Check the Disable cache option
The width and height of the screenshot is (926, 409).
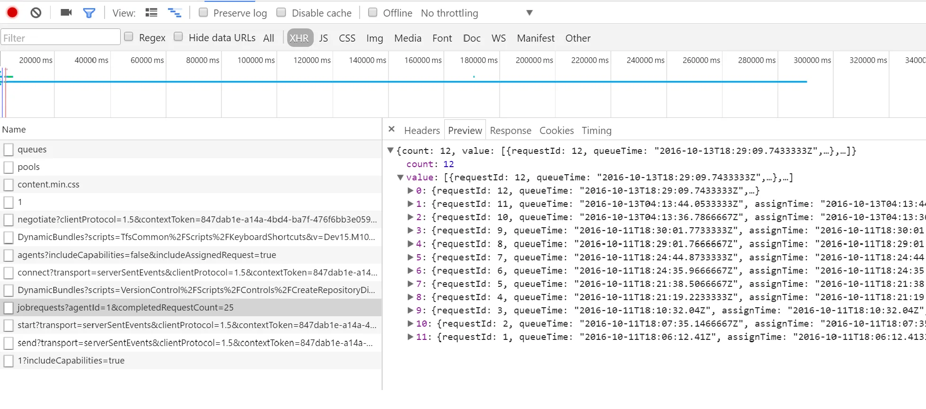[x=282, y=13]
